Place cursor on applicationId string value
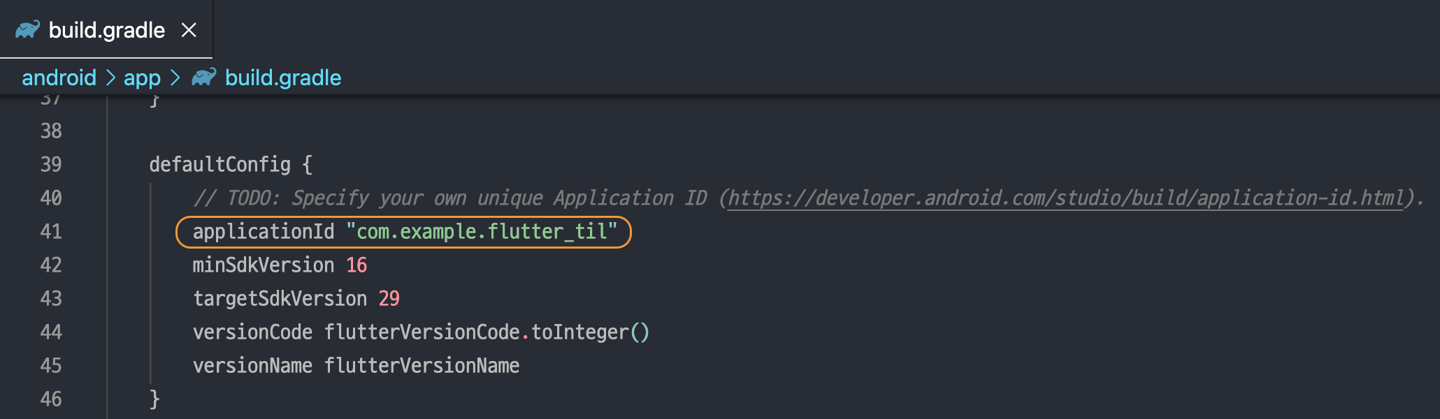This screenshot has width=1440, height=419. coord(482,232)
